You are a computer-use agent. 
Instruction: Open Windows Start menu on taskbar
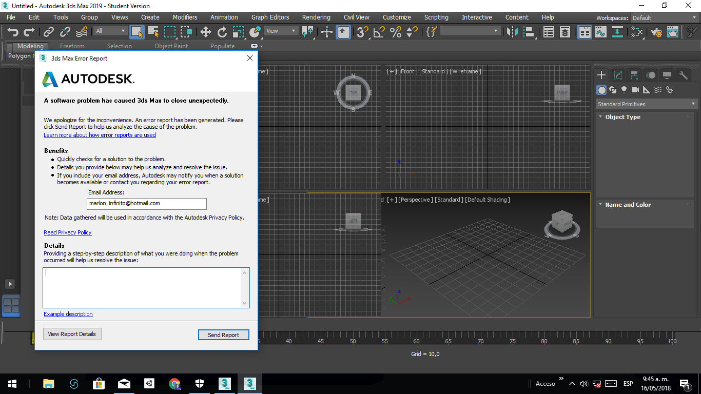coord(12,383)
